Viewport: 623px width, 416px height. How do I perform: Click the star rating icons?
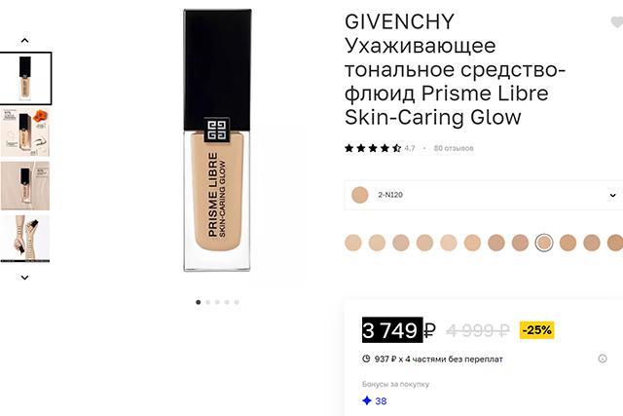[373, 148]
